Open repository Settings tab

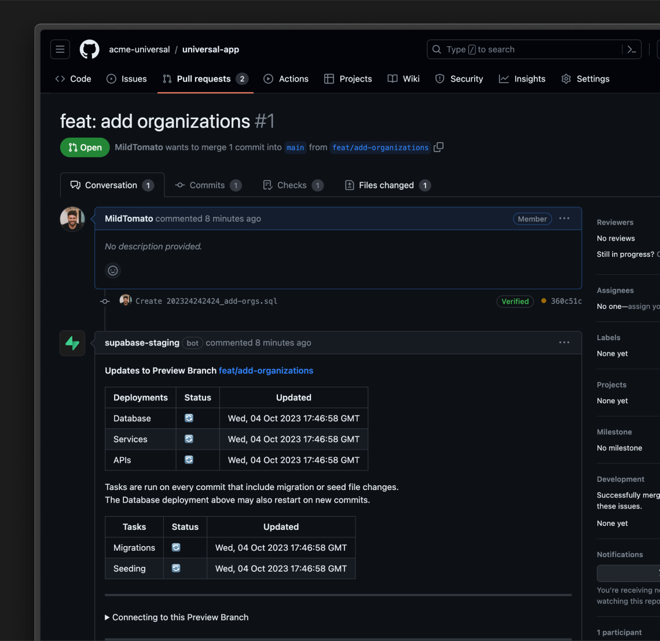pos(585,79)
